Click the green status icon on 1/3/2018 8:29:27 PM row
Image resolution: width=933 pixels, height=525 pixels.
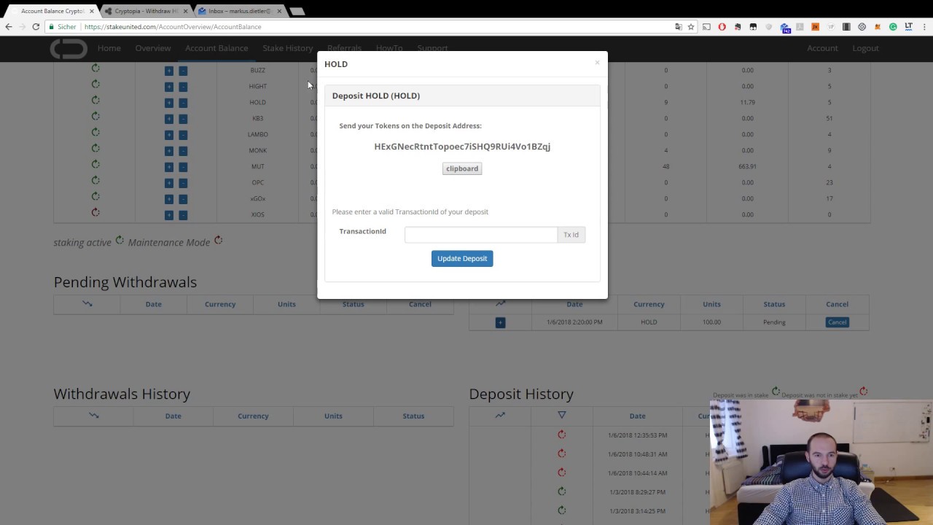(561, 491)
